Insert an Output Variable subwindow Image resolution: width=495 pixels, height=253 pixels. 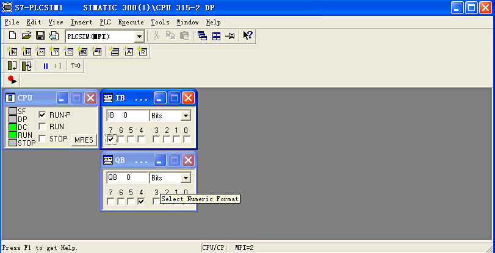[26, 51]
